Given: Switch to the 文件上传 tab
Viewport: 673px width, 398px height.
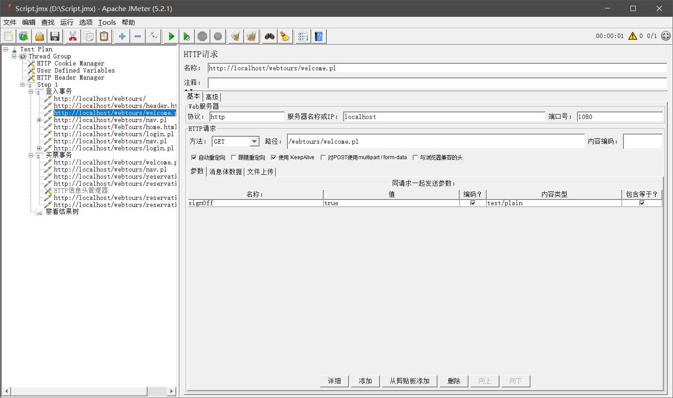Looking at the screenshot, I should pos(260,172).
